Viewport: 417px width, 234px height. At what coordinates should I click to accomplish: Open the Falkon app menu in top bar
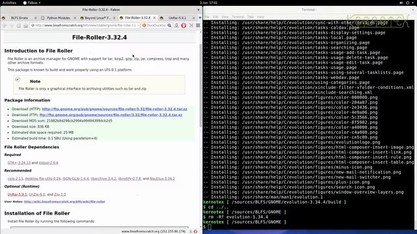click(32, 3)
